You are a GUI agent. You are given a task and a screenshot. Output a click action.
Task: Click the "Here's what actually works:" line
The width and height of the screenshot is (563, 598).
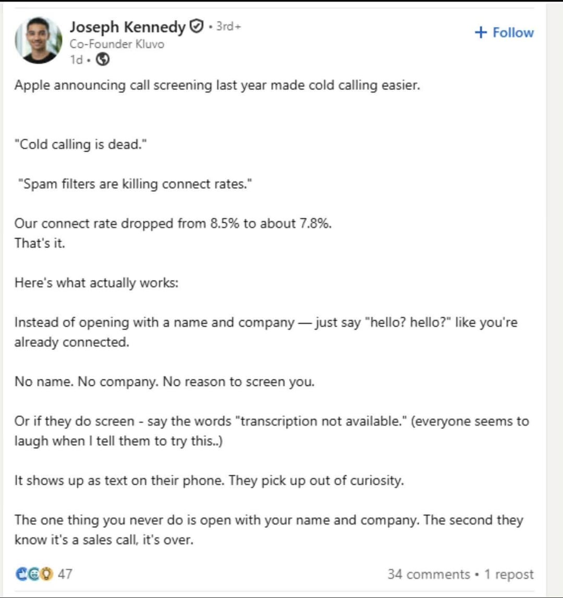96,283
